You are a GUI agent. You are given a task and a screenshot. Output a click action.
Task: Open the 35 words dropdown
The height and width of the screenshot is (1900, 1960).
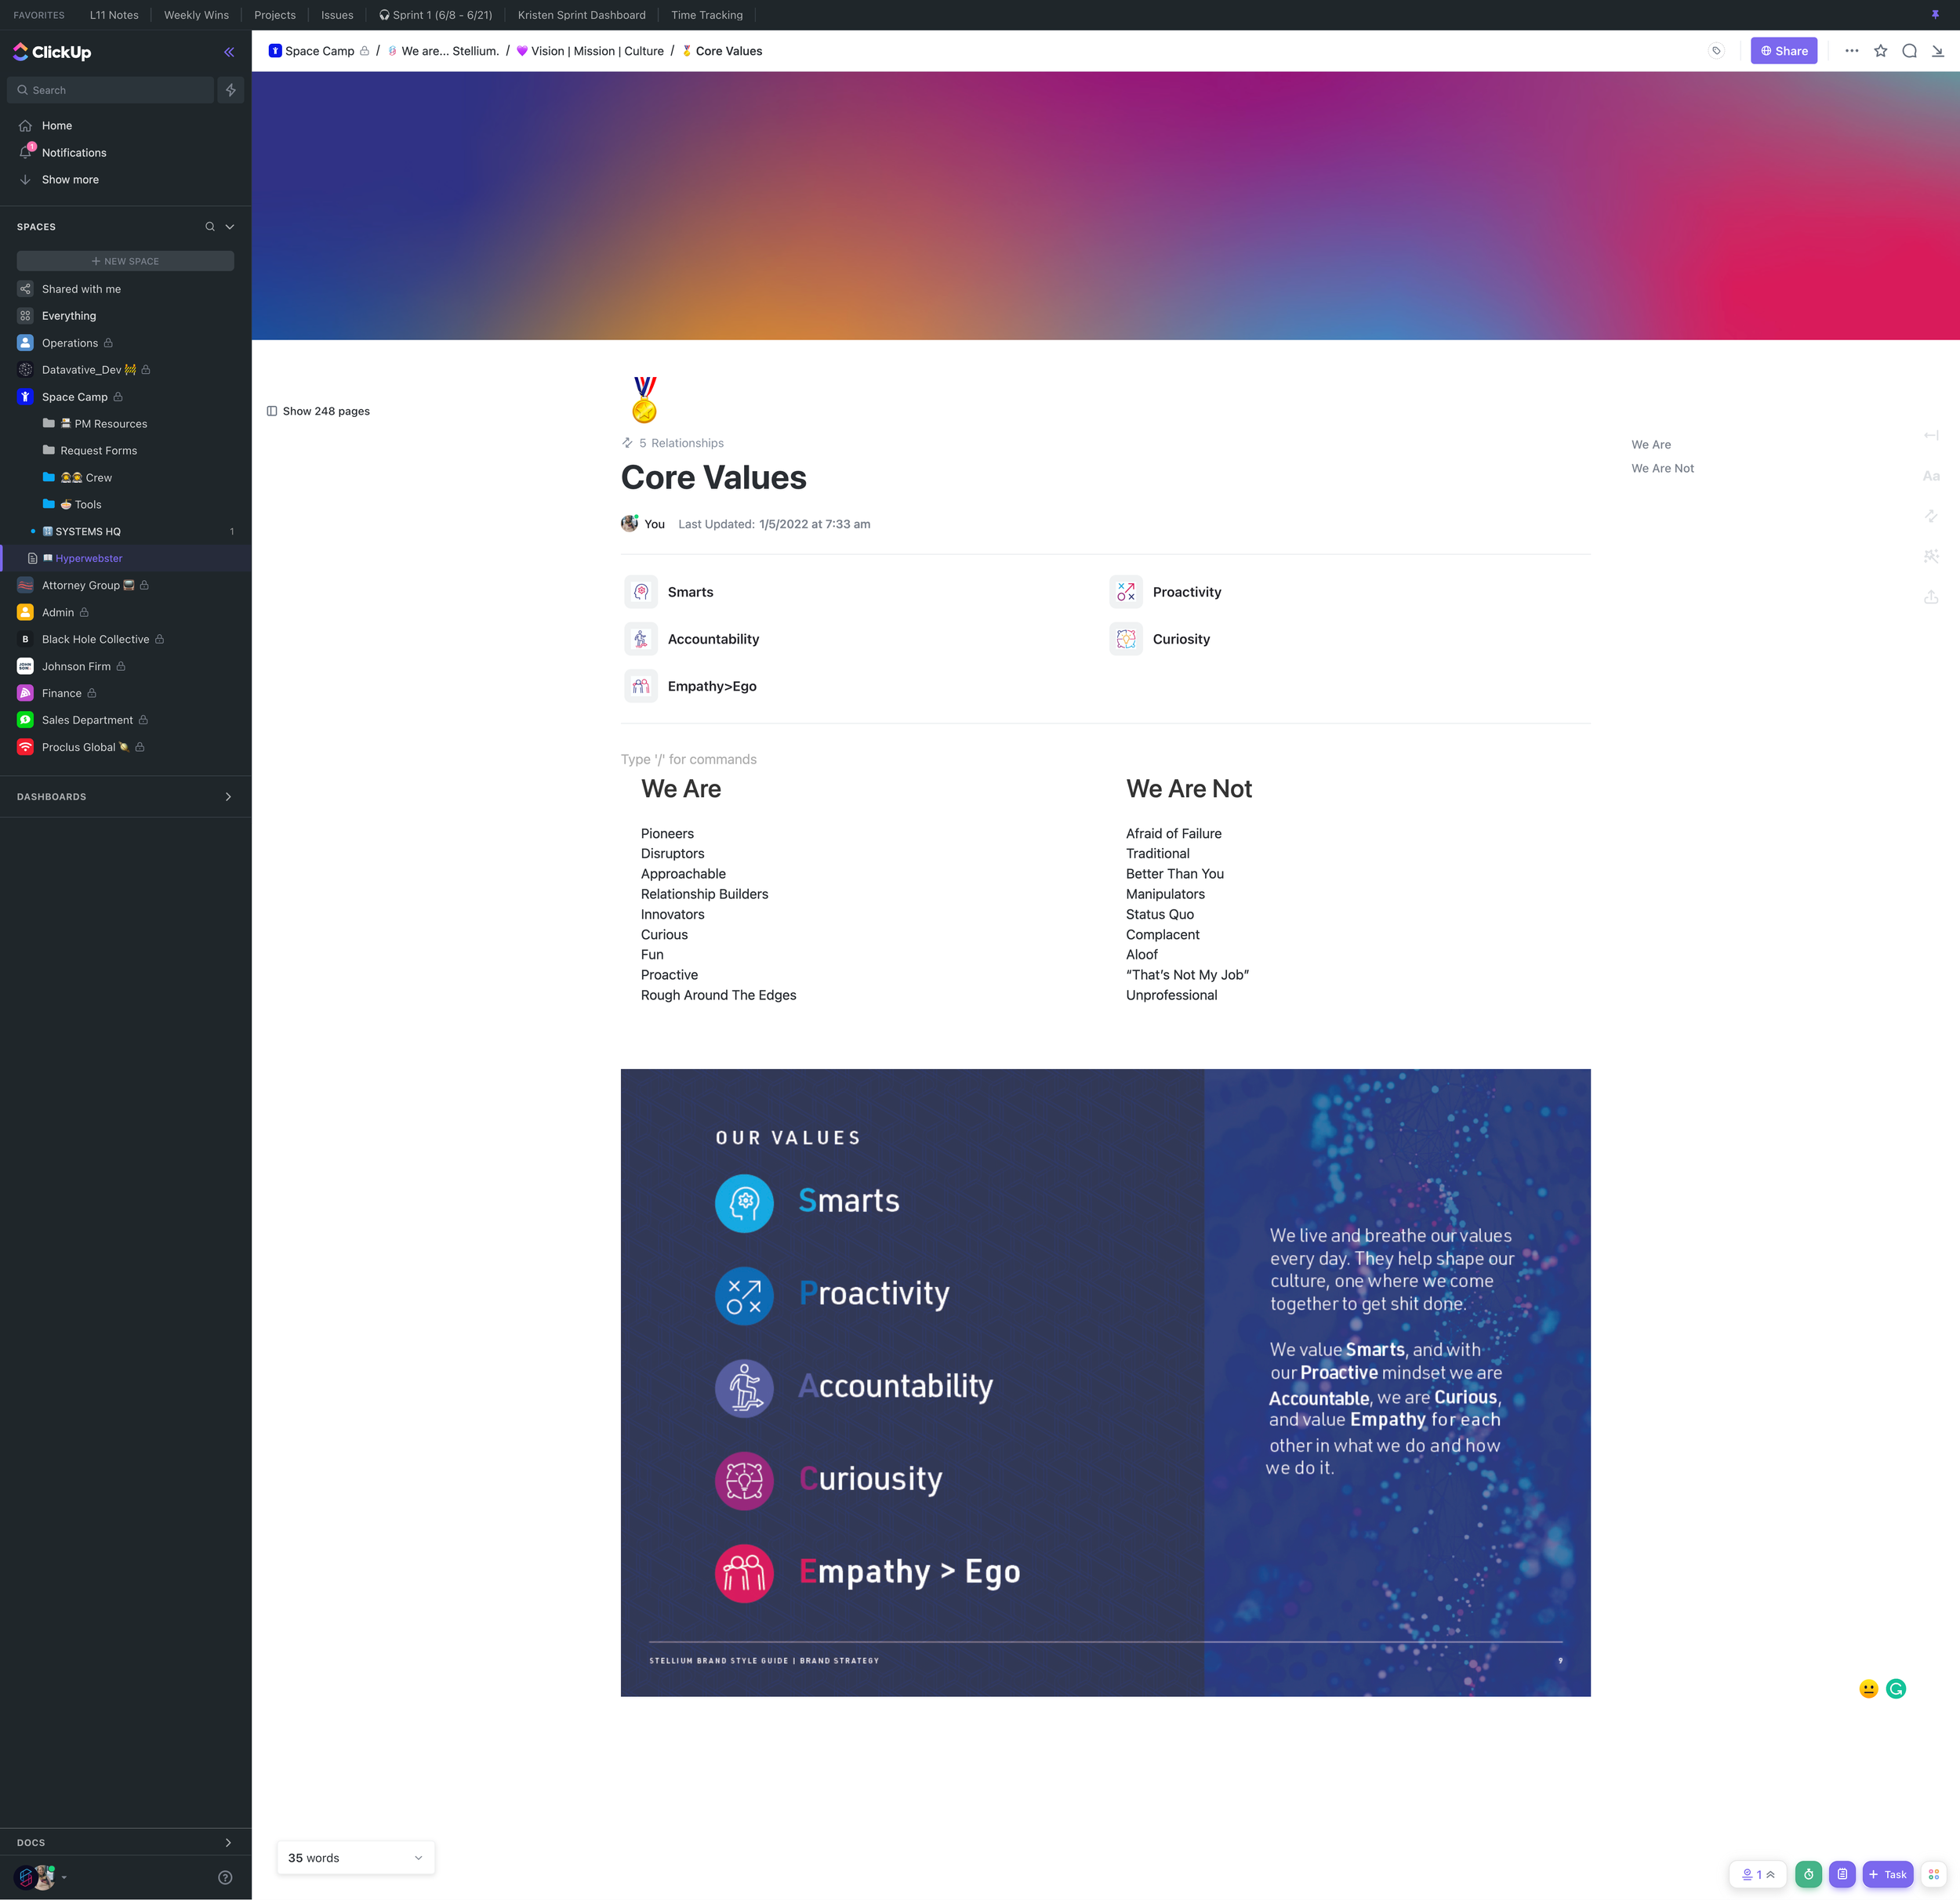pos(355,1858)
